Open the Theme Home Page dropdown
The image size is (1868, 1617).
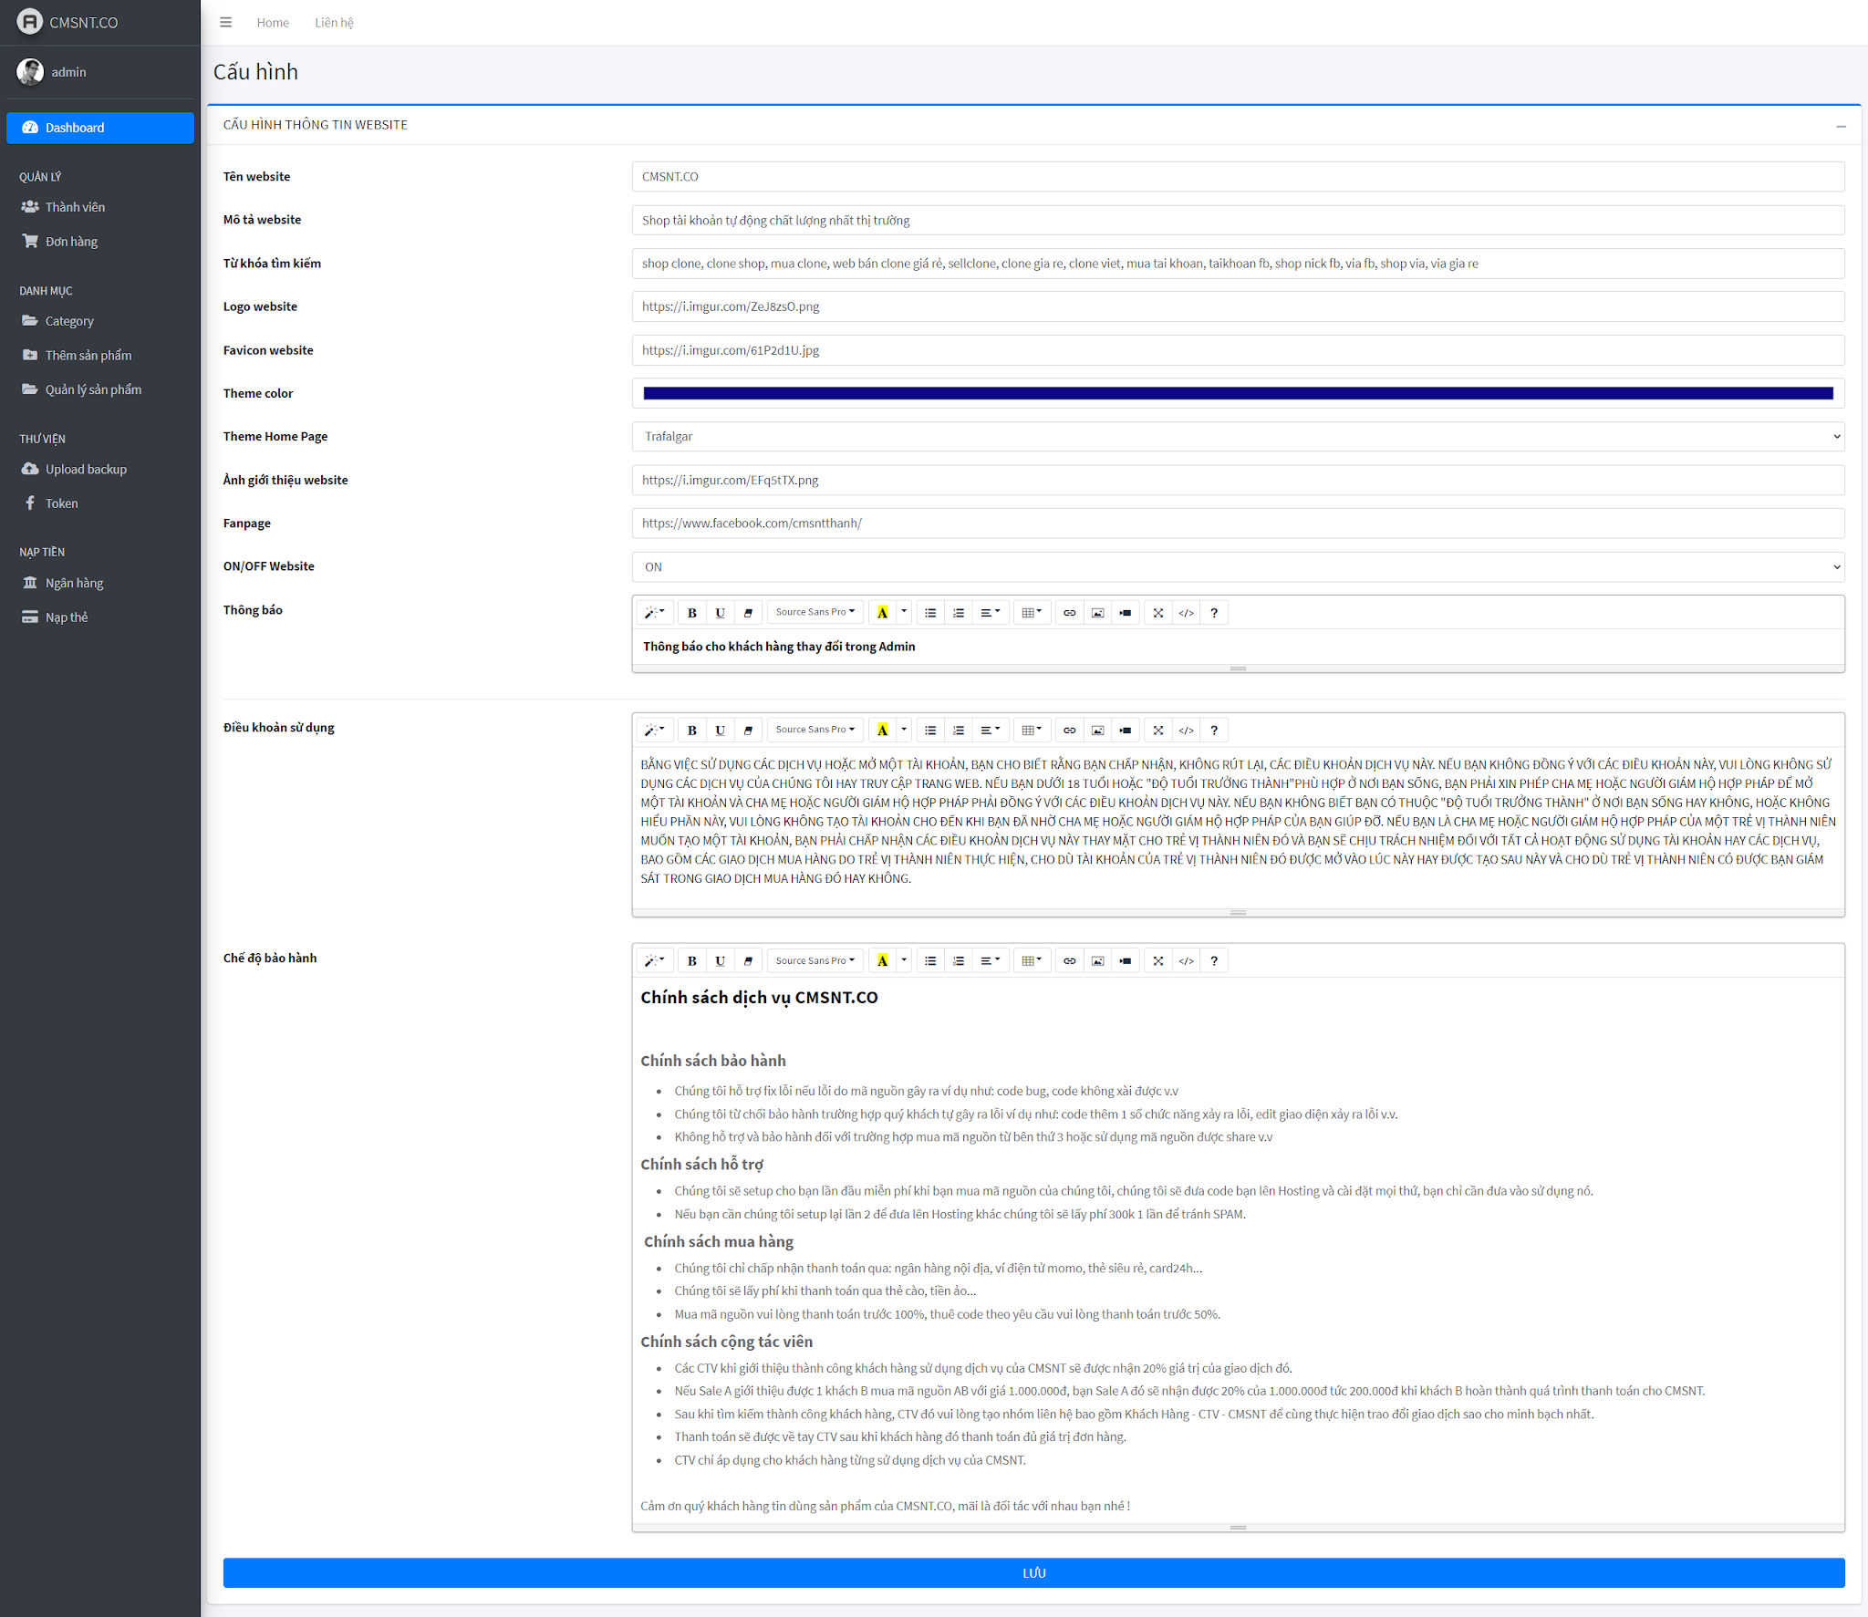click(1238, 437)
